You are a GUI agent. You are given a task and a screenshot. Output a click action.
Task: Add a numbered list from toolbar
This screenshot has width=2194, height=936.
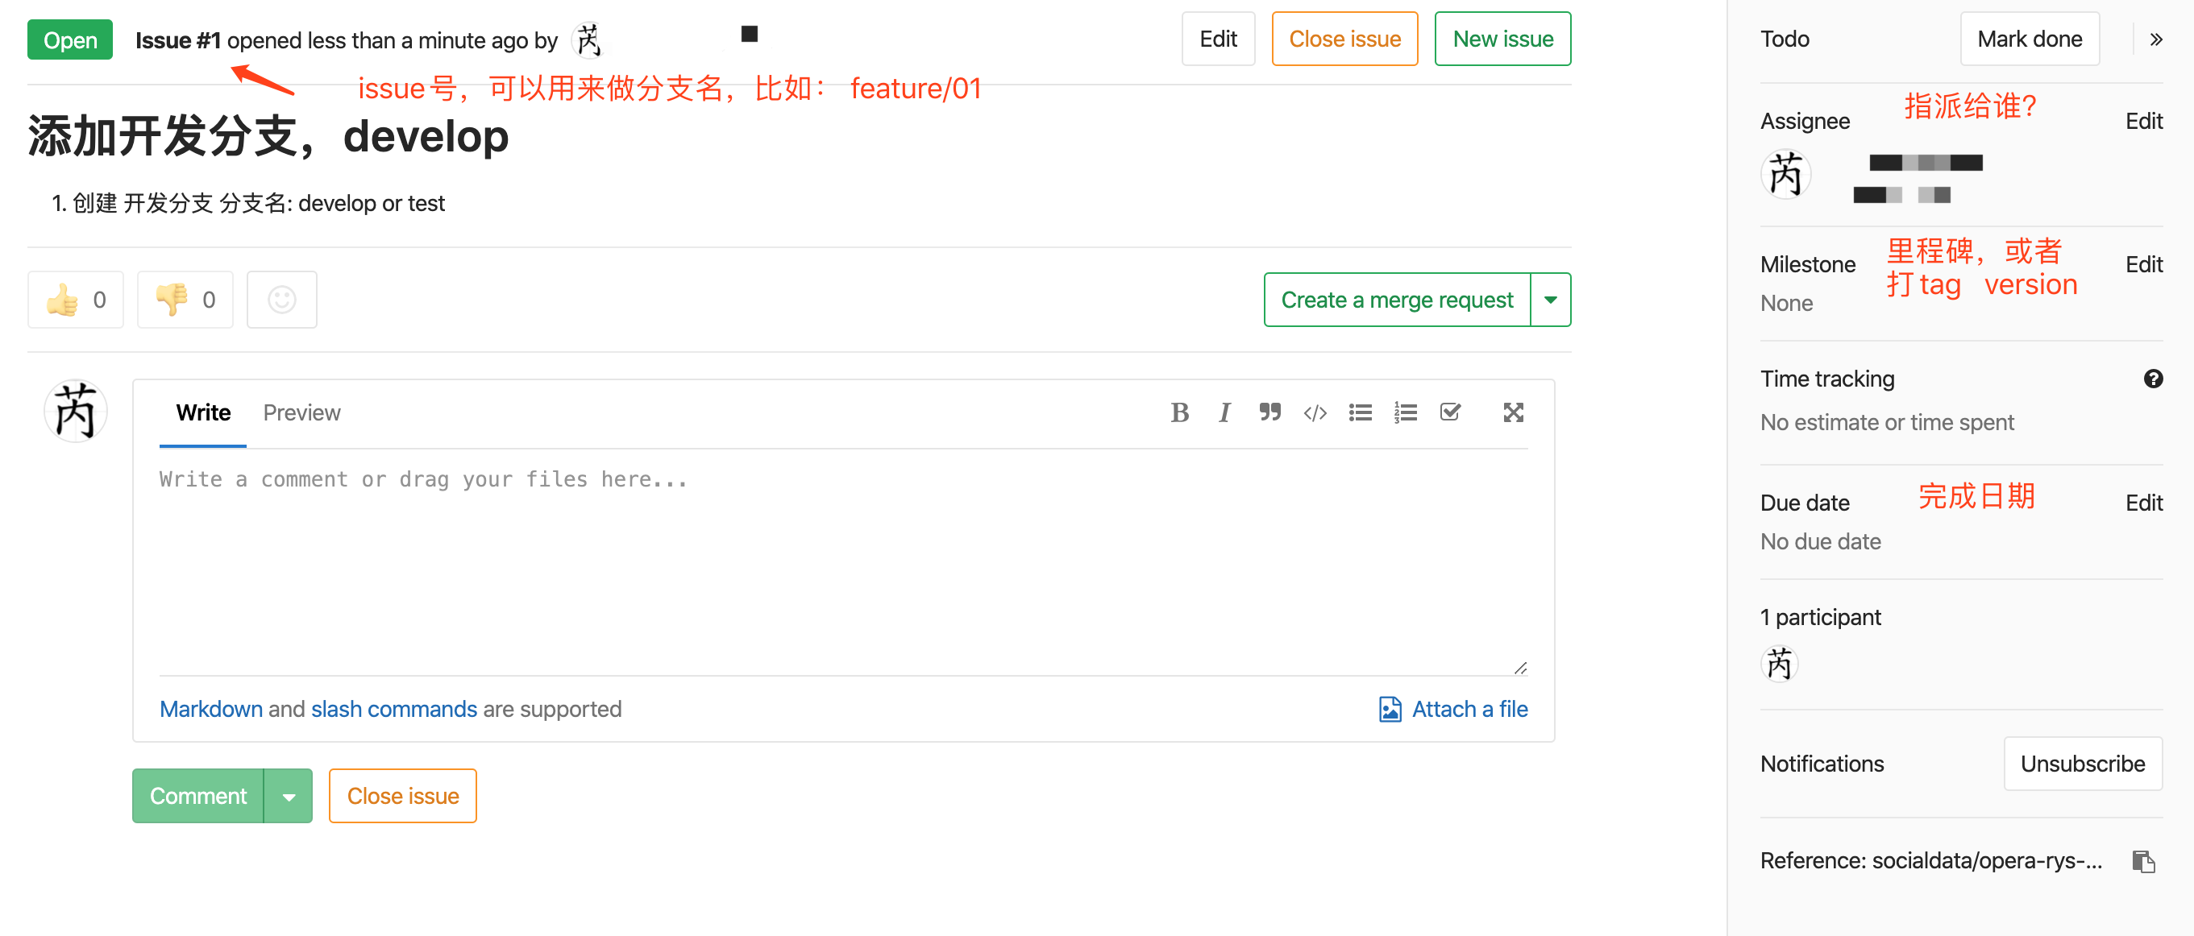point(1406,412)
